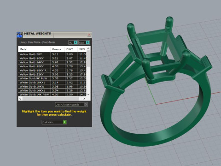Sort by the DWT column header
Image resolution: width=221 pixels, height=166 pixels.
[x=71, y=49]
